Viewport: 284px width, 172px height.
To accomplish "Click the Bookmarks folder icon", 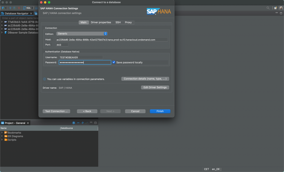I will 6,133.
